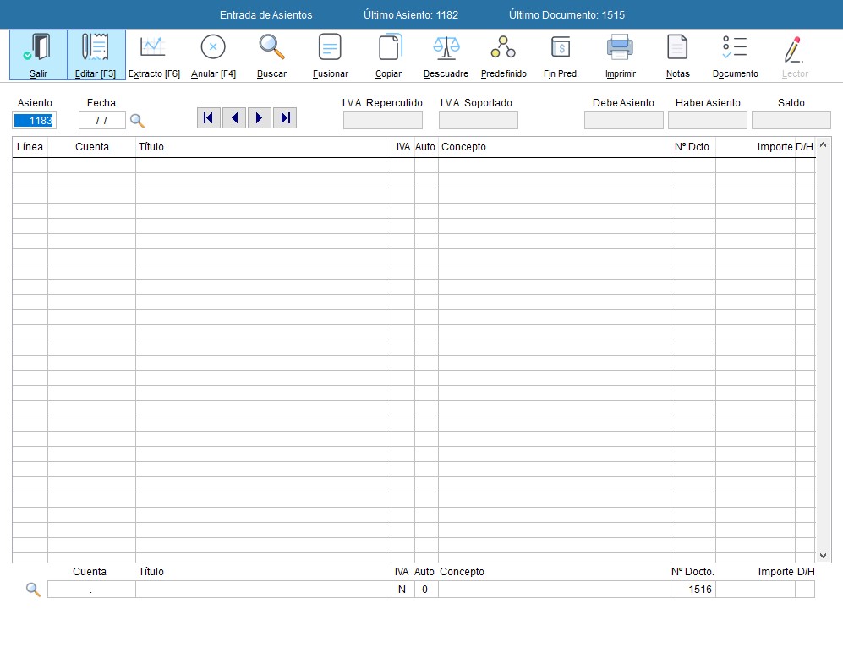Screen dimensions: 843x647
Task: Click the magnifier next to Fecha field
Action: click(x=137, y=121)
